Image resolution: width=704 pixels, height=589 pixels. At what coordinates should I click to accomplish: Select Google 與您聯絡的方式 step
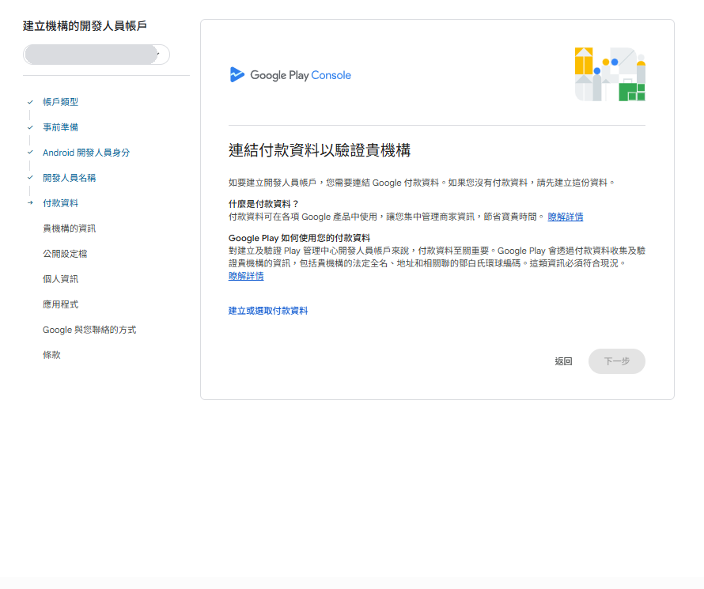pos(89,330)
